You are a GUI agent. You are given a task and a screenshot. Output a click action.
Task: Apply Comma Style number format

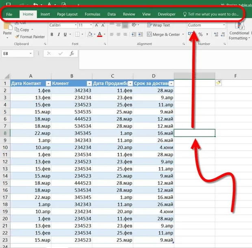[x=207, y=34]
